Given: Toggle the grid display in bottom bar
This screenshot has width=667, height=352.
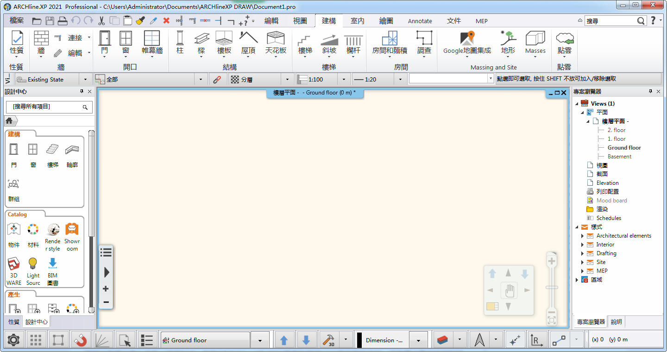Looking at the screenshot, I should 36,340.
